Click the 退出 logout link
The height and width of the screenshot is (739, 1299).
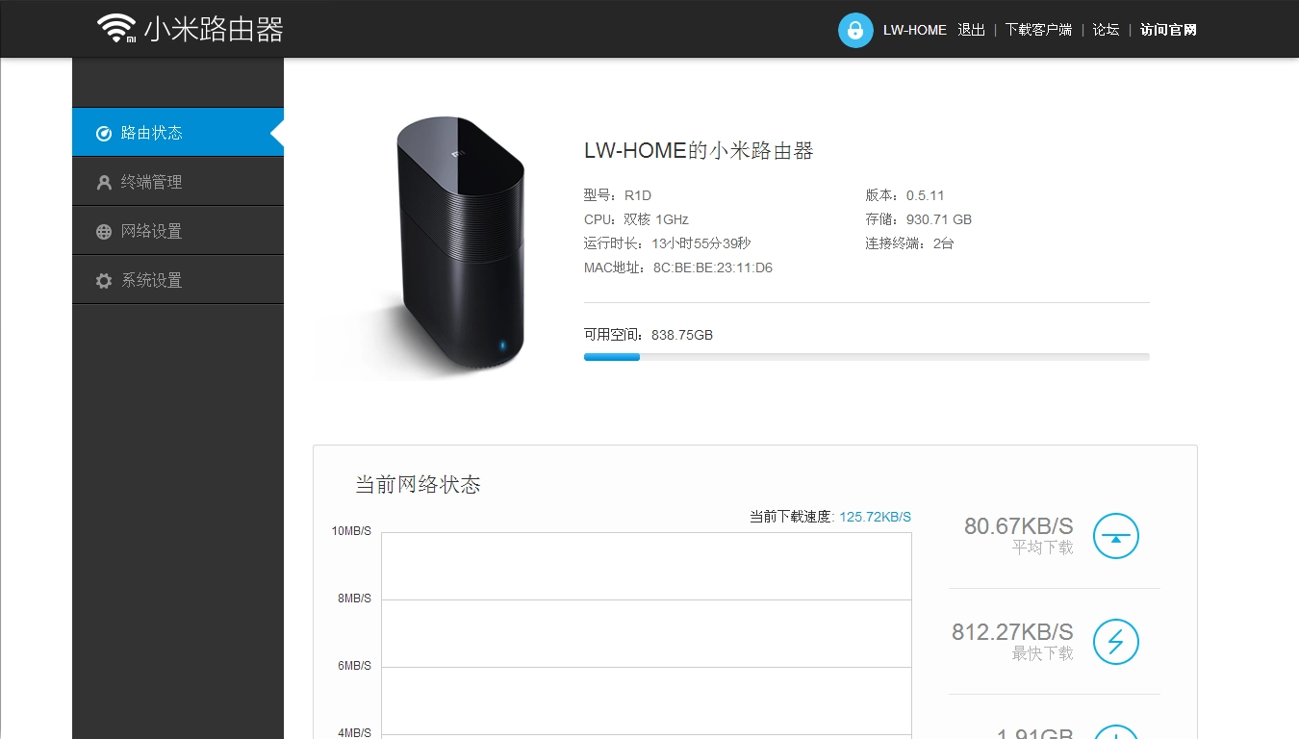click(971, 30)
